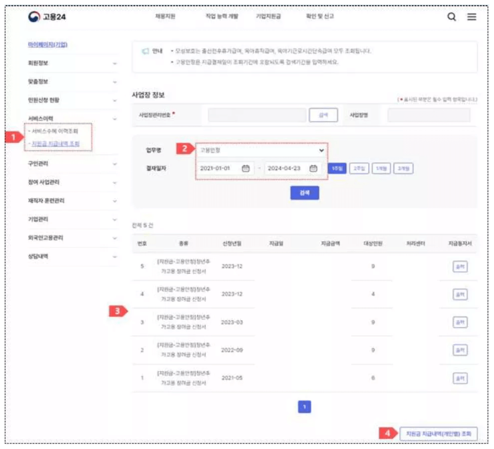The width and height of the screenshot is (494, 449).
Task: Open 서비스수혜 이력조회 submenu item
Action: 55,131
